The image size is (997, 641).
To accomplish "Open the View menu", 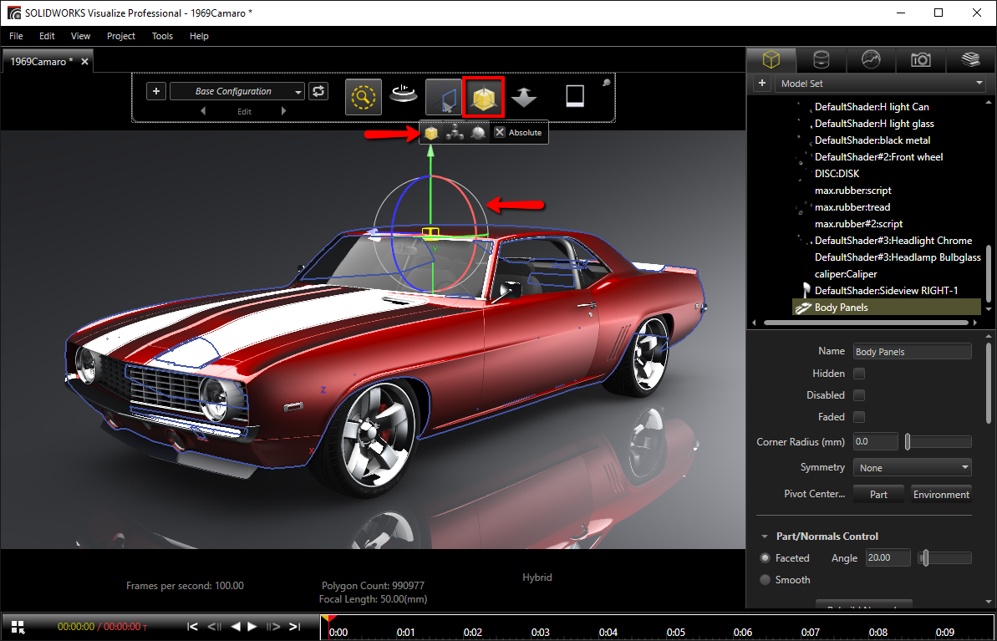I will (81, 36).
